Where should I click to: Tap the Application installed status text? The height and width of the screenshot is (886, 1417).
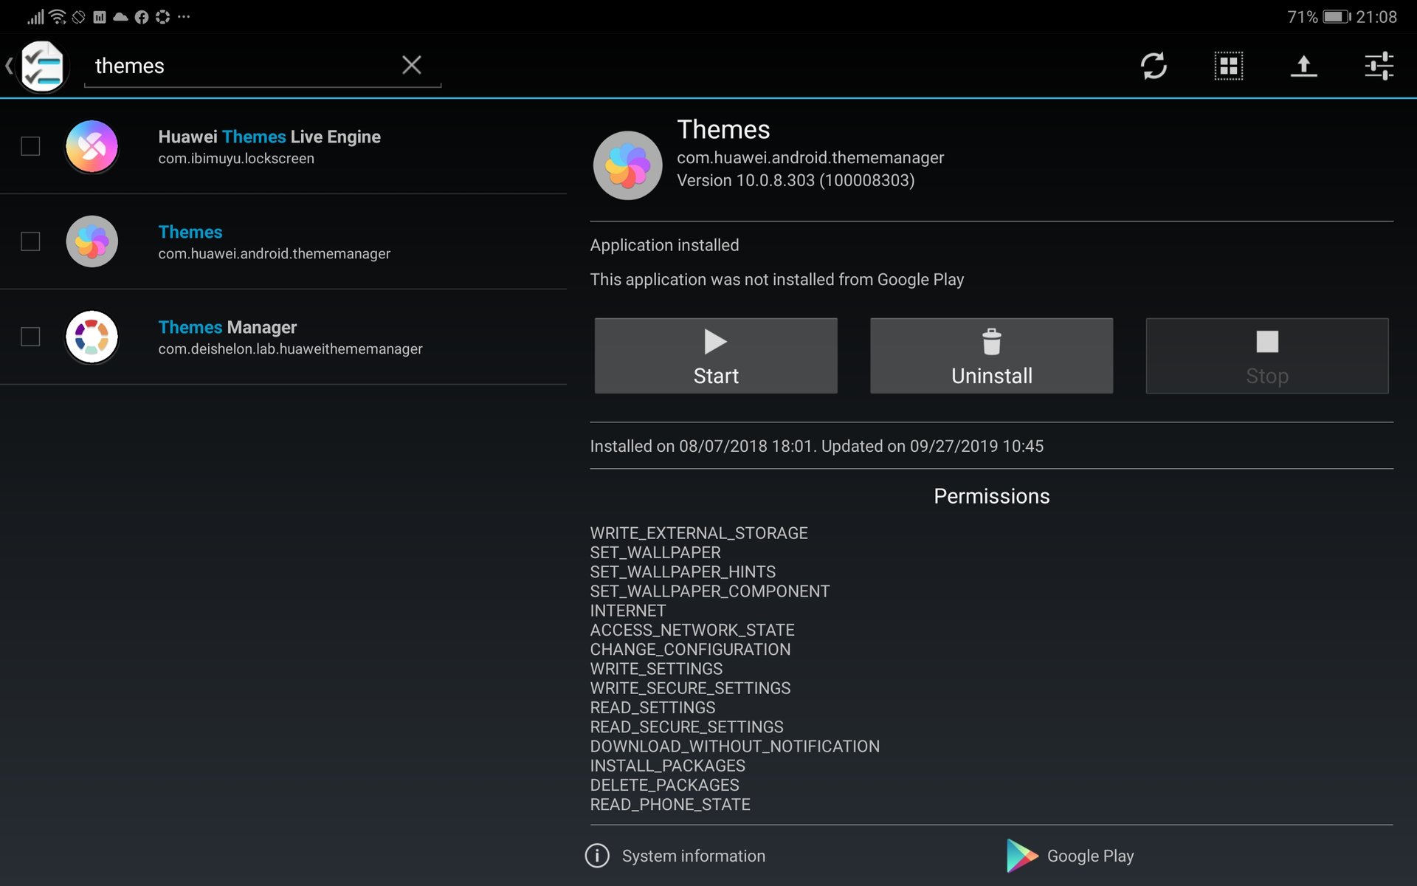[664, 245]
